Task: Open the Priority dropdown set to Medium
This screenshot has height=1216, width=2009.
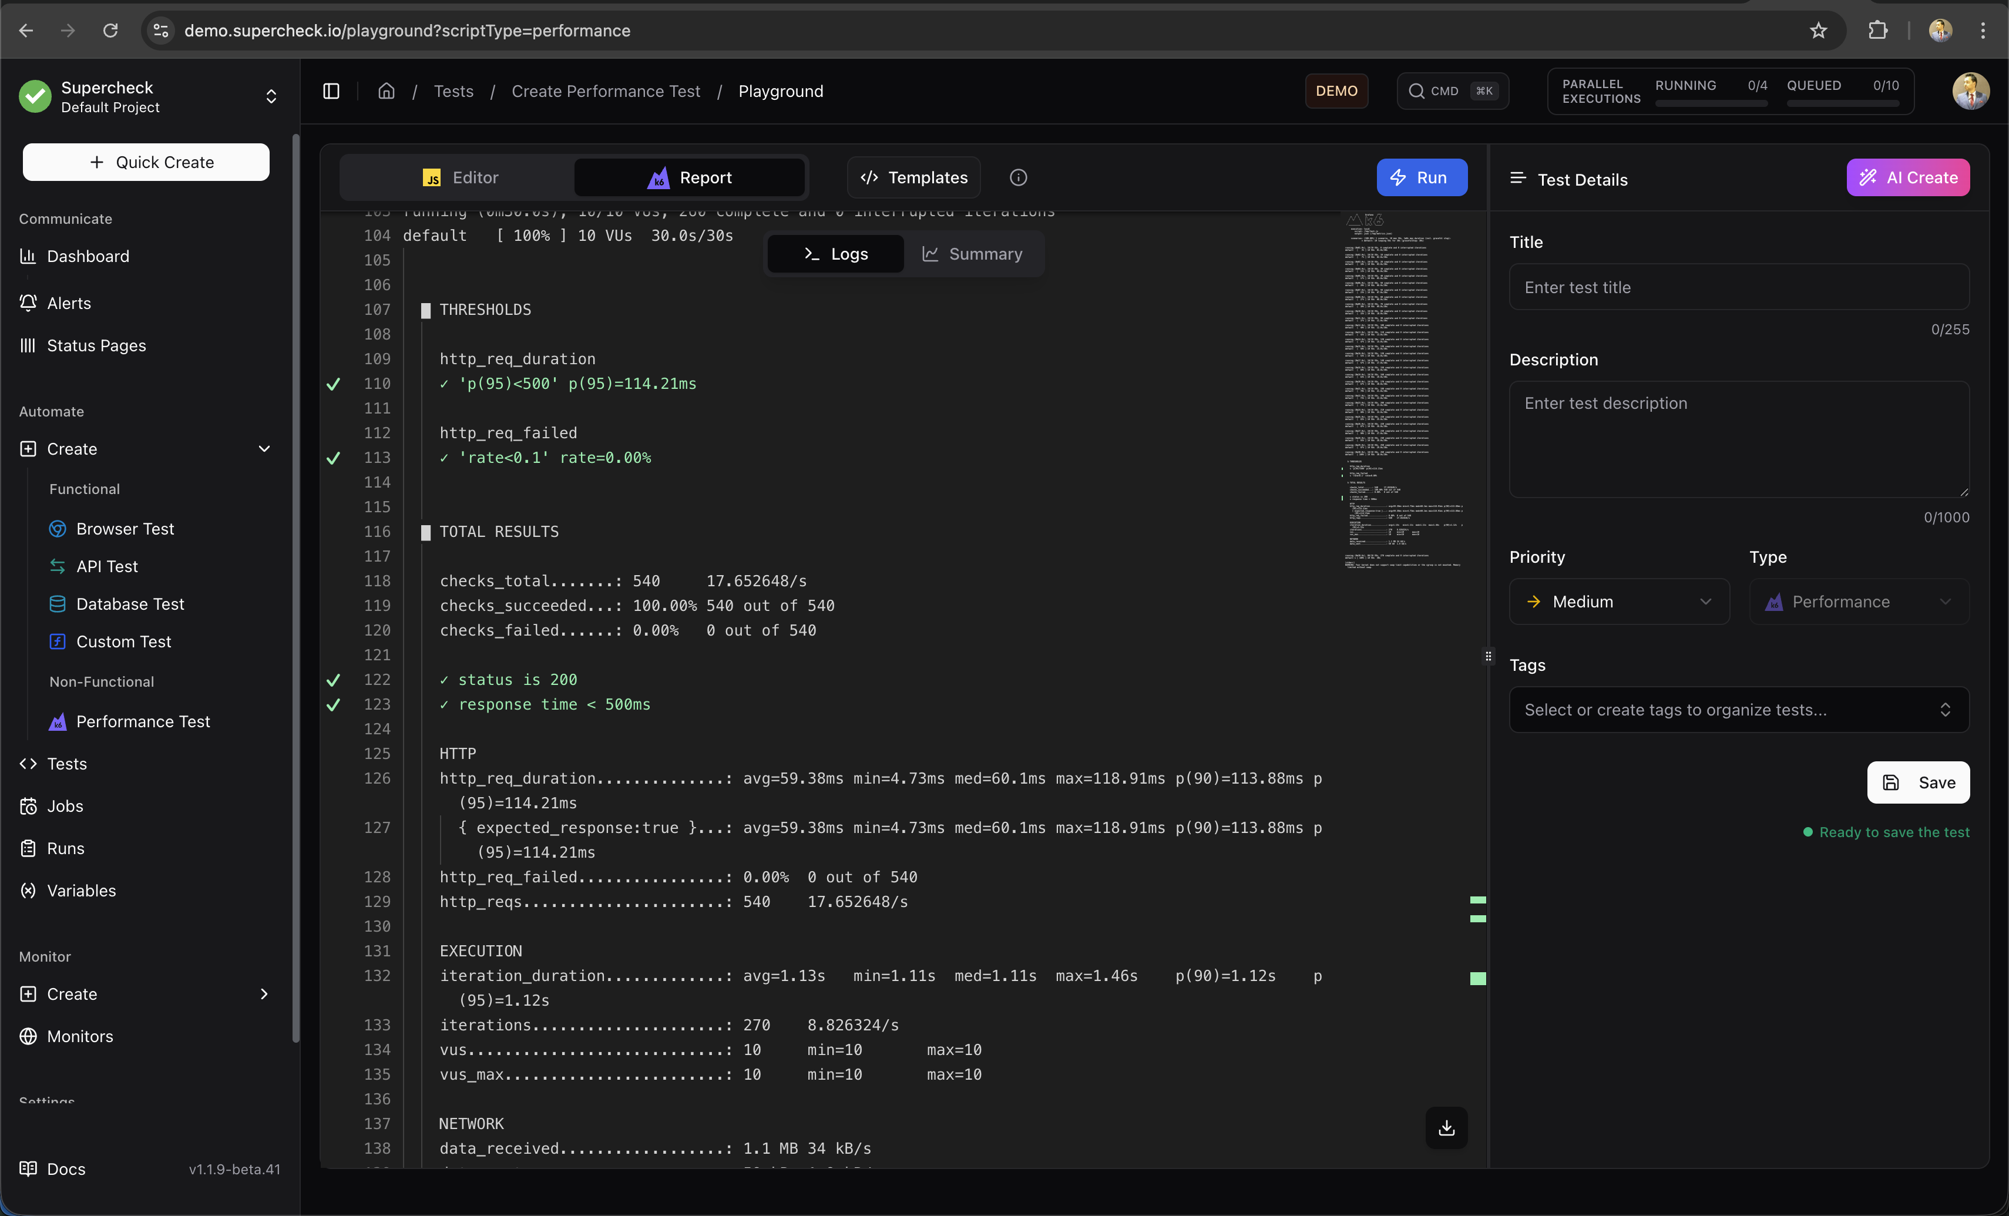Action: point(1620,601)
